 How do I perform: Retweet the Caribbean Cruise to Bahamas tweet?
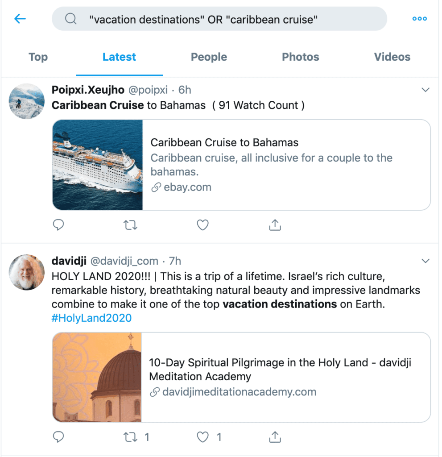point(130,225)
